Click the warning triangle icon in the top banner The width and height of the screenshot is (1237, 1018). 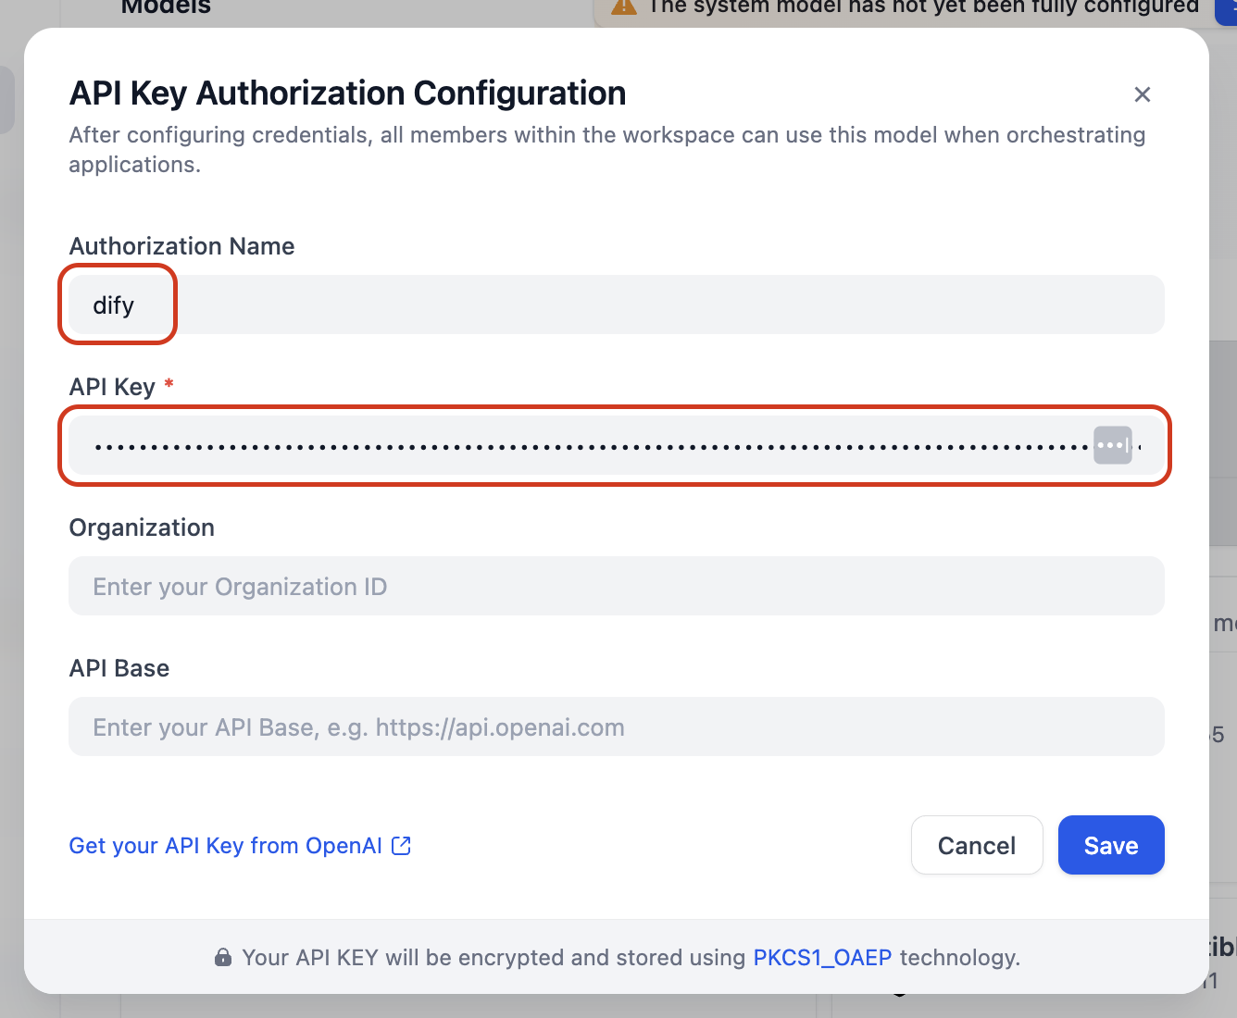(624, 7)
